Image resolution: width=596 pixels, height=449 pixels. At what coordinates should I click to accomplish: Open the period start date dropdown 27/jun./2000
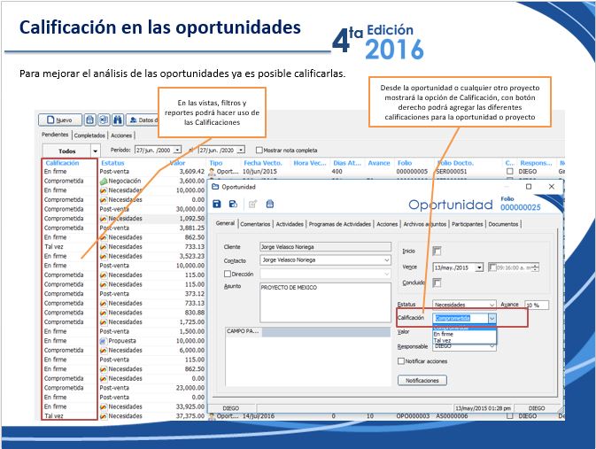tap(177, 151)
